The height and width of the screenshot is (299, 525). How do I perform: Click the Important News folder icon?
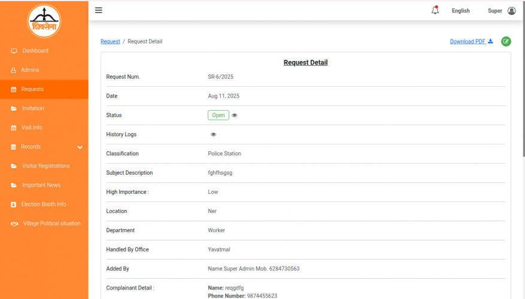coord(14,185)
